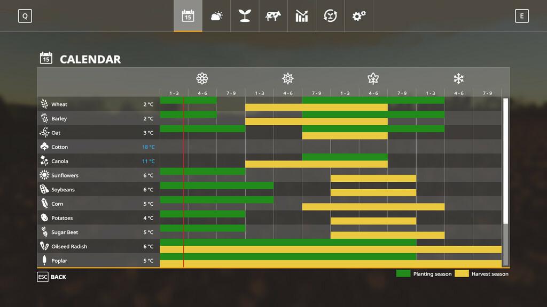Open the weather forecast tab
Image resolution: width=547 pixels, height=307 pixels.
(x=216, y=16)
